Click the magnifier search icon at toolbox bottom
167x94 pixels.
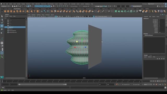click(2, 57)
